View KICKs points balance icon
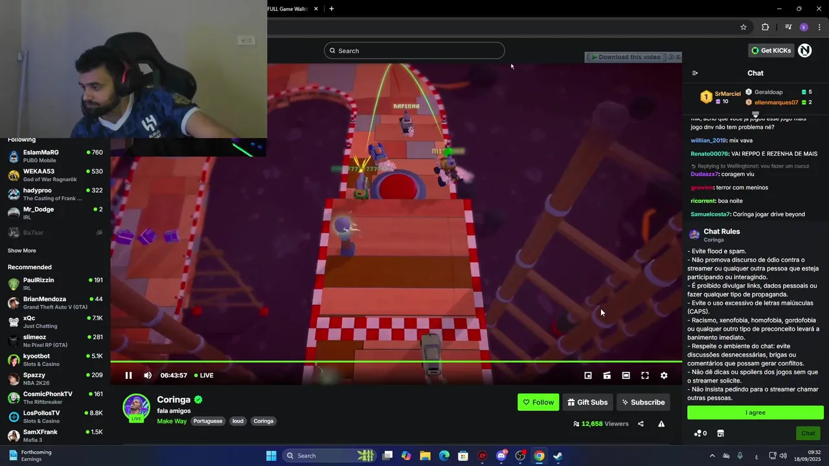Screen dimensions: 829x466 point(700,433)
